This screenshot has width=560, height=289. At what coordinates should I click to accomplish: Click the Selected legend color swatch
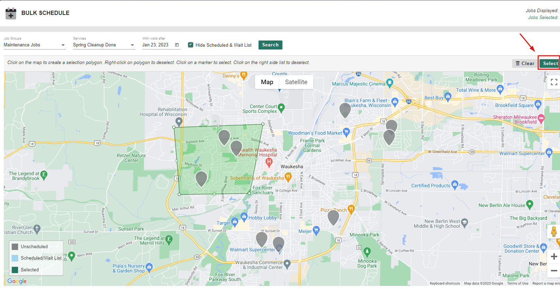15,270
